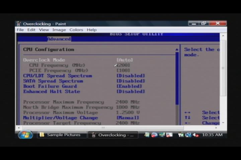This screenshot has height=160, width=241.
Task: Click Processor Maximum Voltage label
Action: 60,113
